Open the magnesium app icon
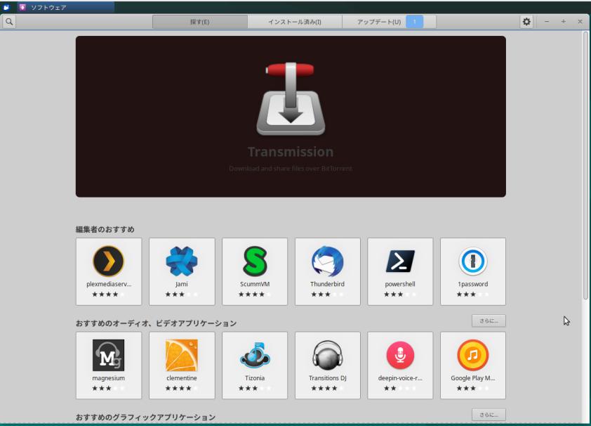The image size is (591, 426). (x=109, y=355)
